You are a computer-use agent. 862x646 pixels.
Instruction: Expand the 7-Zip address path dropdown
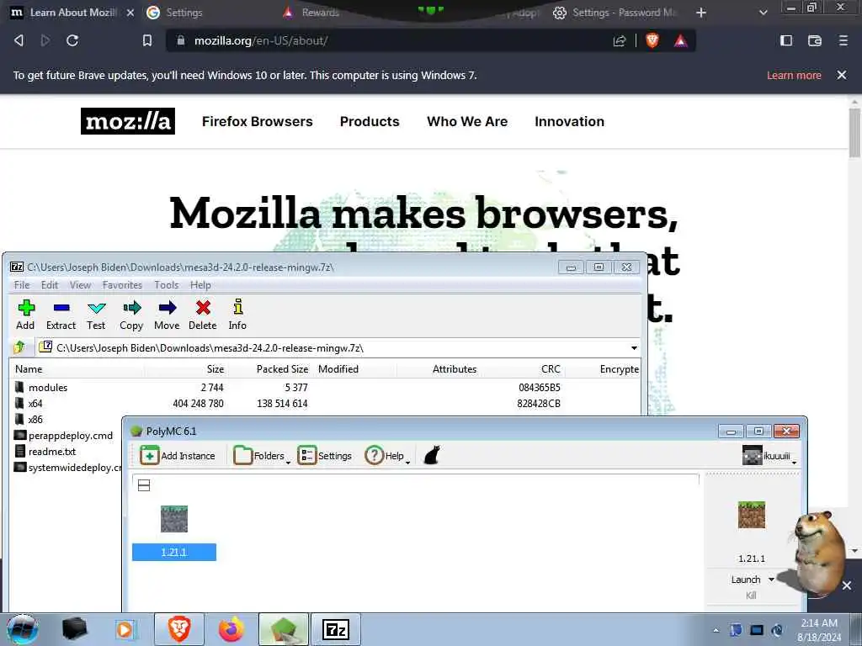[x=634, y=347]
